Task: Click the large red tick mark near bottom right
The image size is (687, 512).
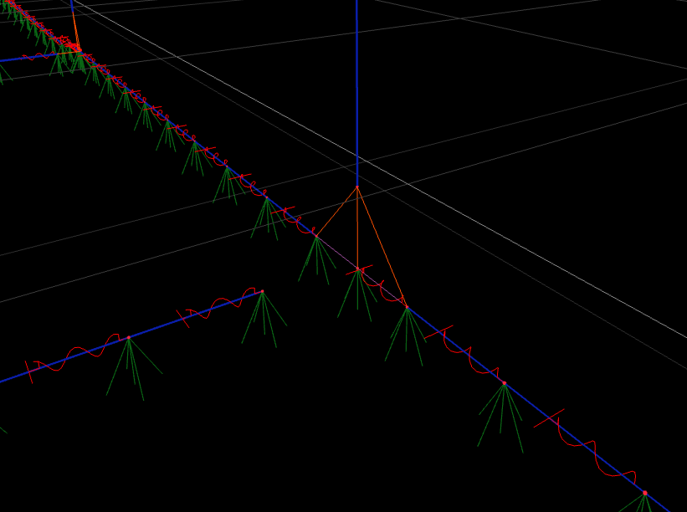Action: tap(549, 417)
